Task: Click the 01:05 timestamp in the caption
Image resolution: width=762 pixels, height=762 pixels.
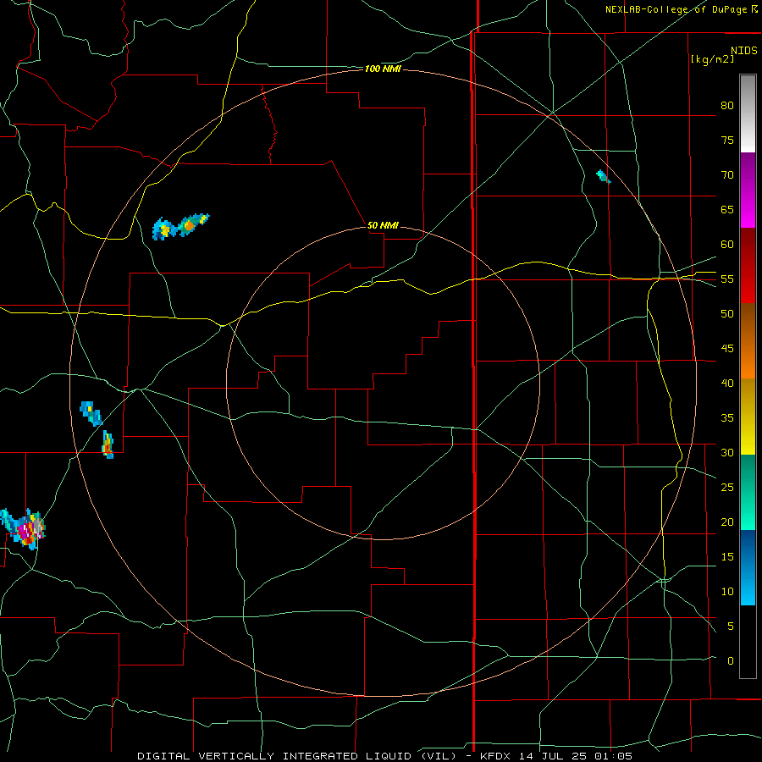Action: coord(614,756)
